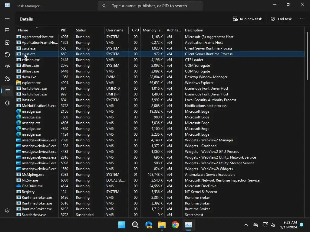Sort by the Name column header

tap(37, 30)
